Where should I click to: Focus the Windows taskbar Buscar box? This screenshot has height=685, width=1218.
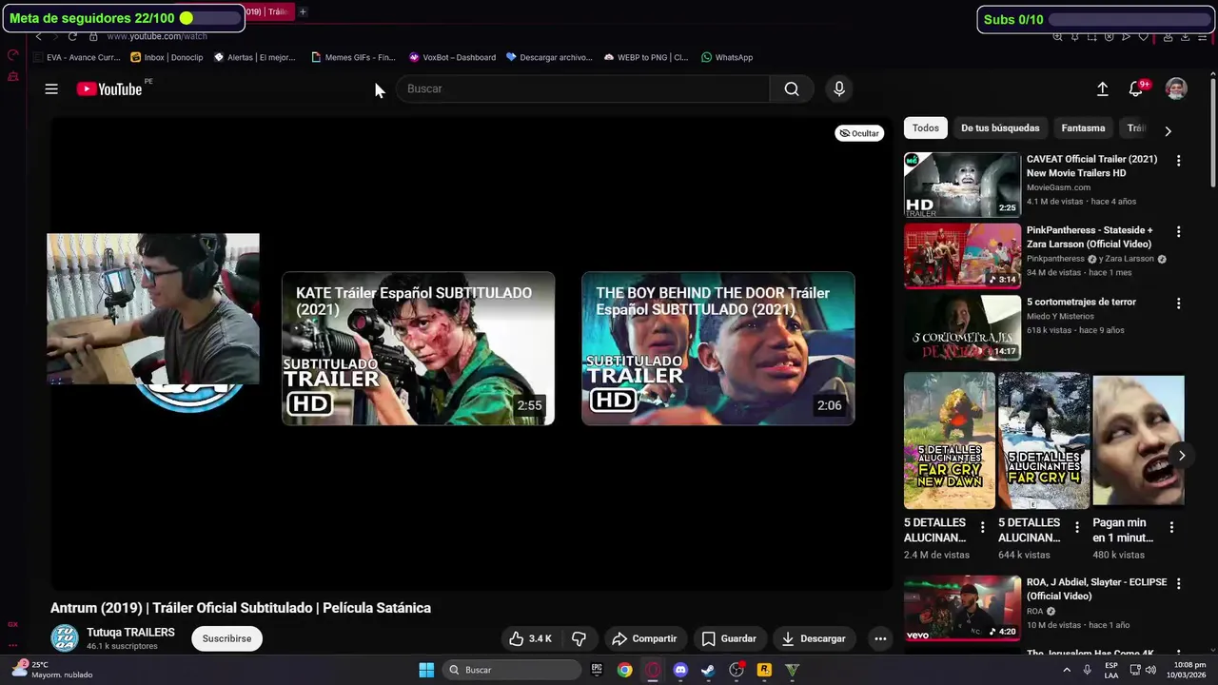512,670
